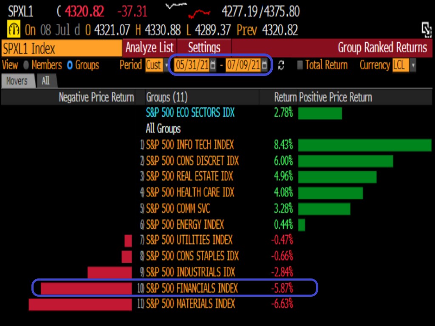
Task: Click the green bar for Comm Svc
Action: coord(324,209)
